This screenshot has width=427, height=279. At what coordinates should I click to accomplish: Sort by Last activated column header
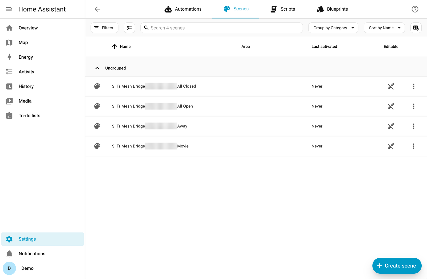click(324, 47)
